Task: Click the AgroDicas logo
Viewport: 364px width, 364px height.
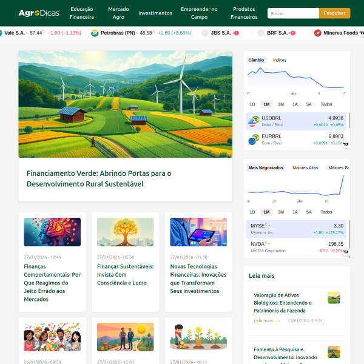Action: 39,13
